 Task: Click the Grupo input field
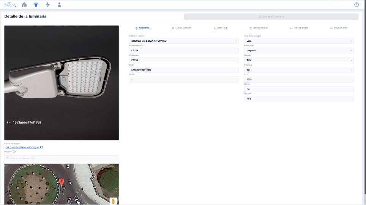click(x=184, y=80)
